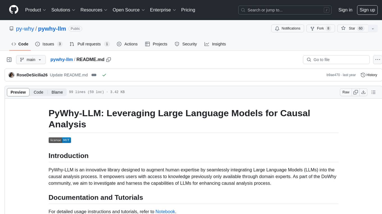Switch to the Actions tab

[127, 44]
